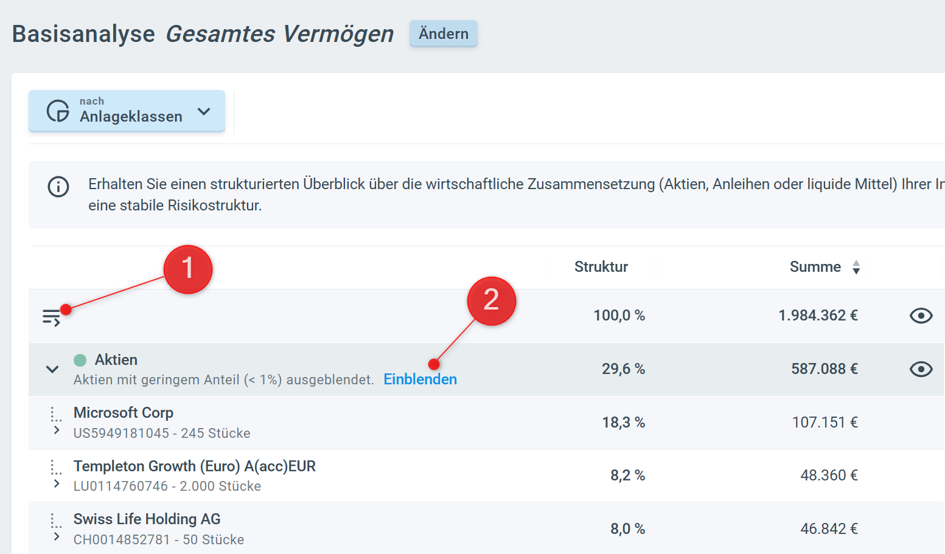
Task: Click the info circle icon
Action: pyautogui.click(x=58, y=186)
